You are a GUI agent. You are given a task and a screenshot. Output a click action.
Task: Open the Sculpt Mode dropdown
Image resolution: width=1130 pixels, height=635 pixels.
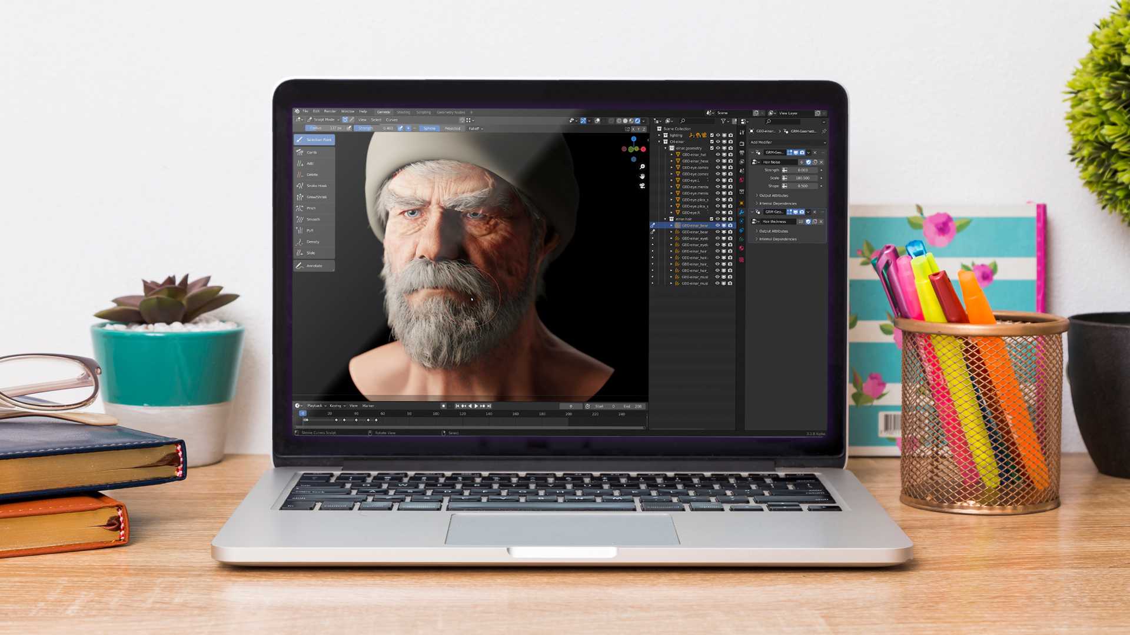[323, 119]
